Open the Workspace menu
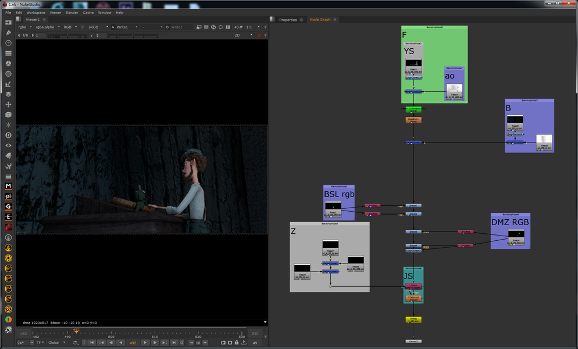Viewport: 578px width, 349px height. tap(35, 13)
